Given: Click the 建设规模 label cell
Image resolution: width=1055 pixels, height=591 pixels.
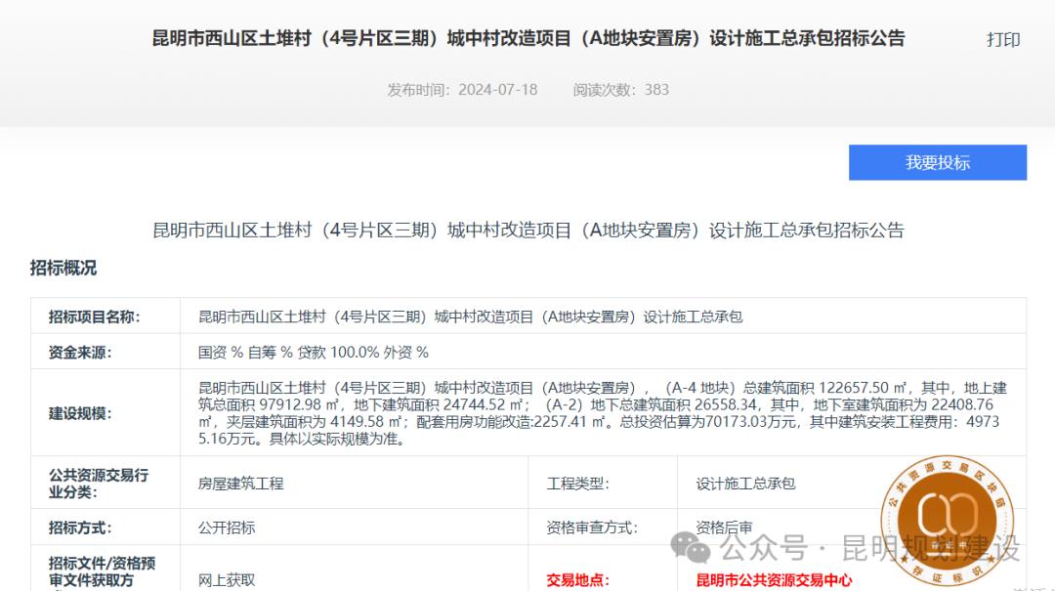Looking at the screenshot, I should point(80,413).
